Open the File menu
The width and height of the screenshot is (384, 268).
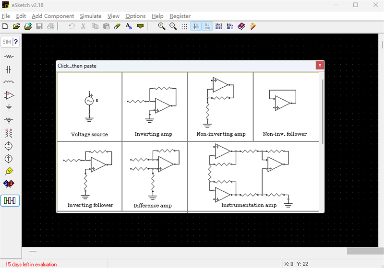point(6,16)
